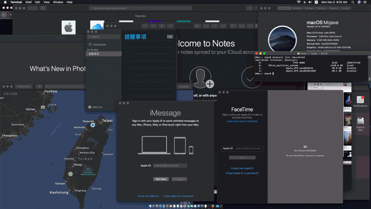371x209 pixels.
Task: Click the Notes compose new note icon
Action: click(x=170, y=26)
